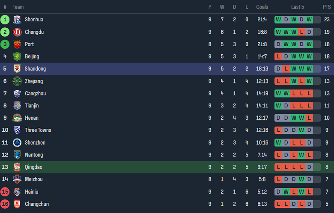Click the Zhejiang club emblem
The image size is (334, 213).
(17, 81)
